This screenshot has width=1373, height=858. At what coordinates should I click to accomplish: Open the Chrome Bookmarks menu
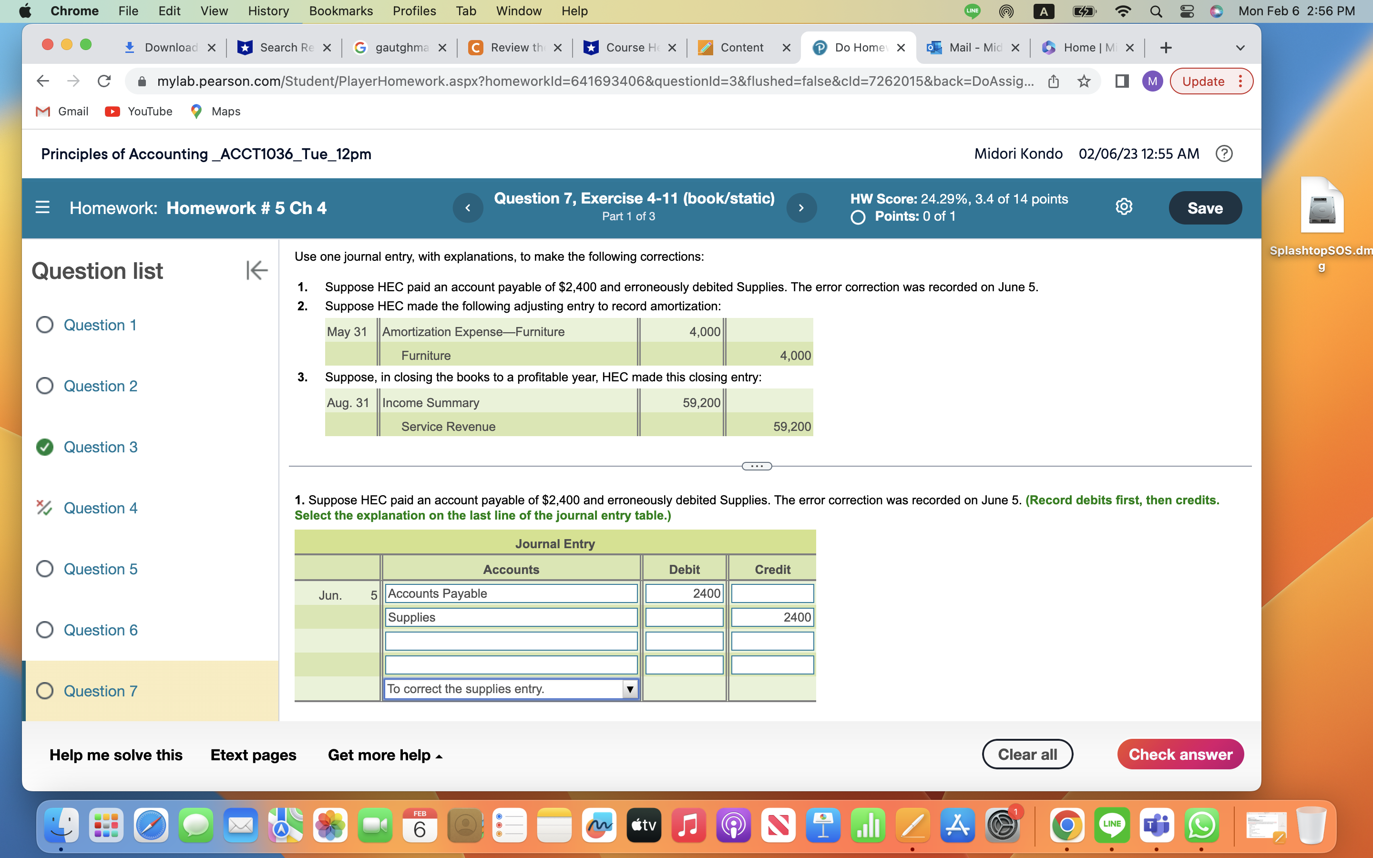[x=340, y=11]
